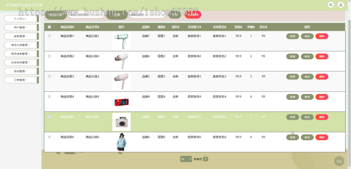View details of 商品名称2
This screenshot has height=169, width=351.
(292, 56)
